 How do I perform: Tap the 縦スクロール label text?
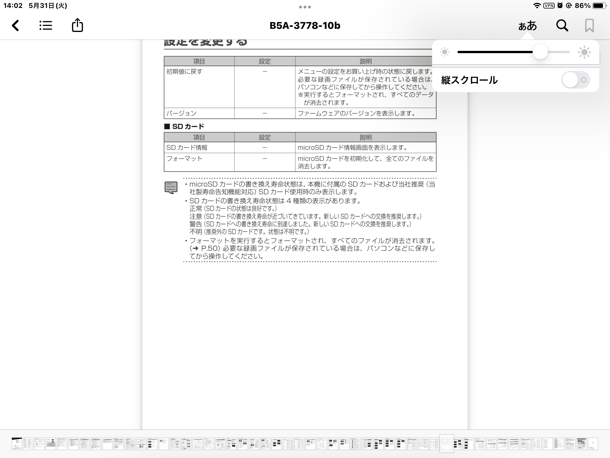click(469, 80)
